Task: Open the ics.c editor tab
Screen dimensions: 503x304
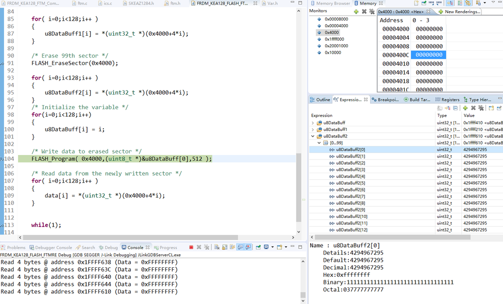Action: pyautogui.click(x=105, y=3)
